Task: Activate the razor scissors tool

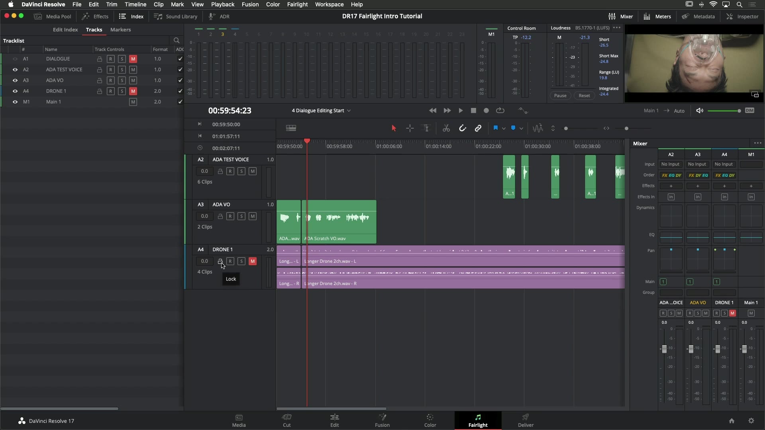Action: pos(446,128)
